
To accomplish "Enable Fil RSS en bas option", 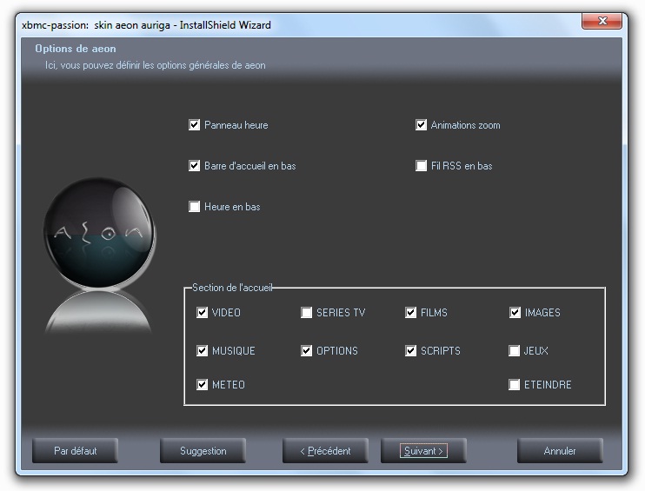I will point(422,166).
